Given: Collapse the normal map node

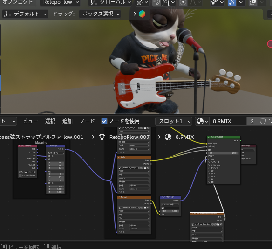Looking at the screenshot, I should 162,197.
